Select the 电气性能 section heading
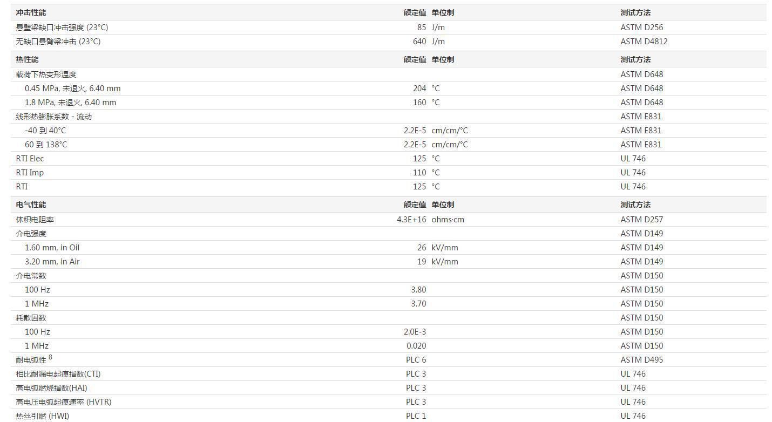This screenshot has height=422, width=772. pos(31,205)
